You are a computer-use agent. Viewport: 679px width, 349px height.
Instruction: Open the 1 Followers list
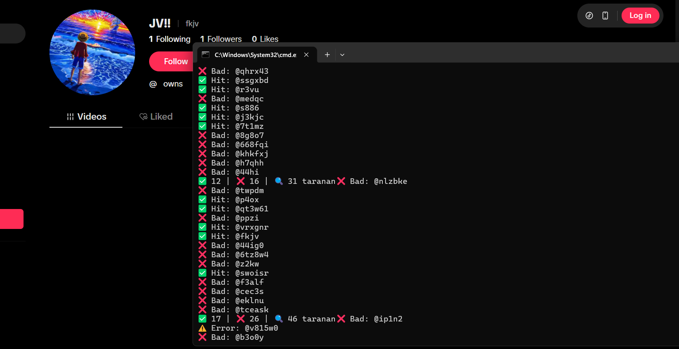coord(221,39)
